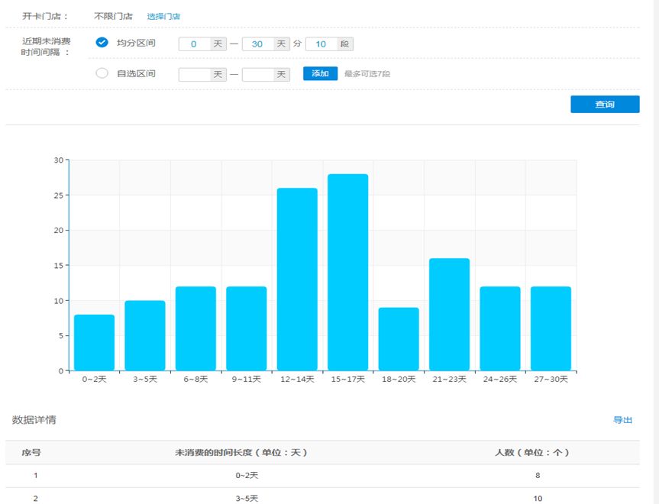Focus the segments field showing 10

321,44
